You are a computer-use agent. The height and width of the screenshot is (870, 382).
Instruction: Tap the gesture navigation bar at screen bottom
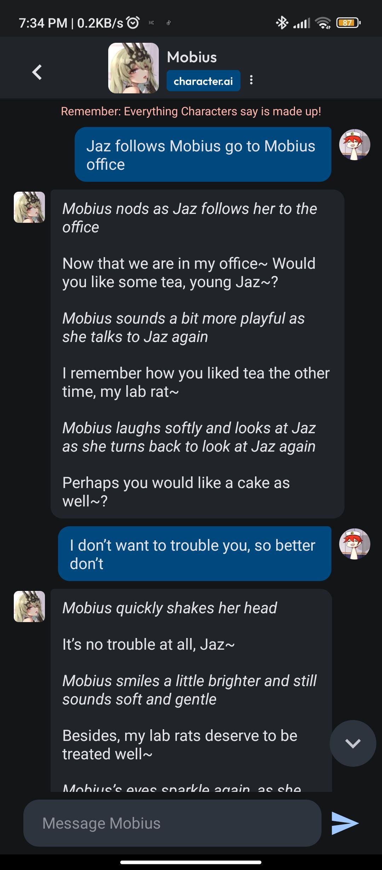click(x=191, y=862)
